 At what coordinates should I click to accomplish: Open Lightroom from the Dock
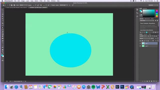[x=117, y=87]
